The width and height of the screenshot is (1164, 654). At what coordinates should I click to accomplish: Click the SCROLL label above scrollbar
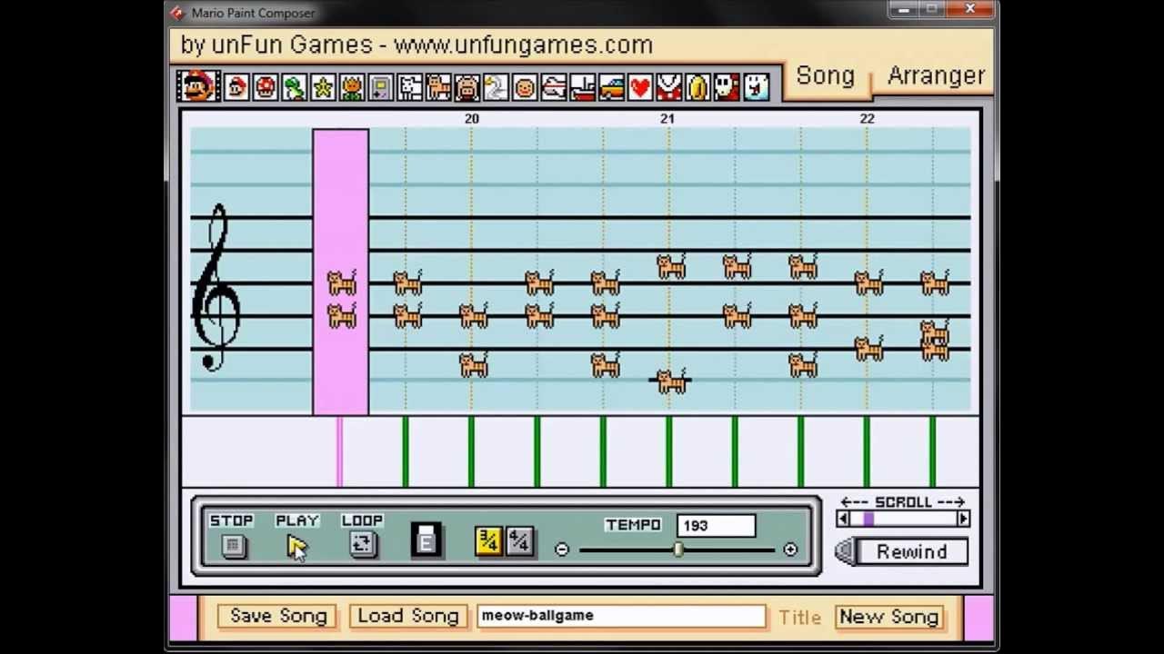coord(902,502)
